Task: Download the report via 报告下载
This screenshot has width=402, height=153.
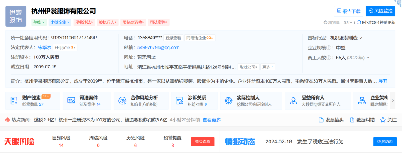Action: click(349, 11)
